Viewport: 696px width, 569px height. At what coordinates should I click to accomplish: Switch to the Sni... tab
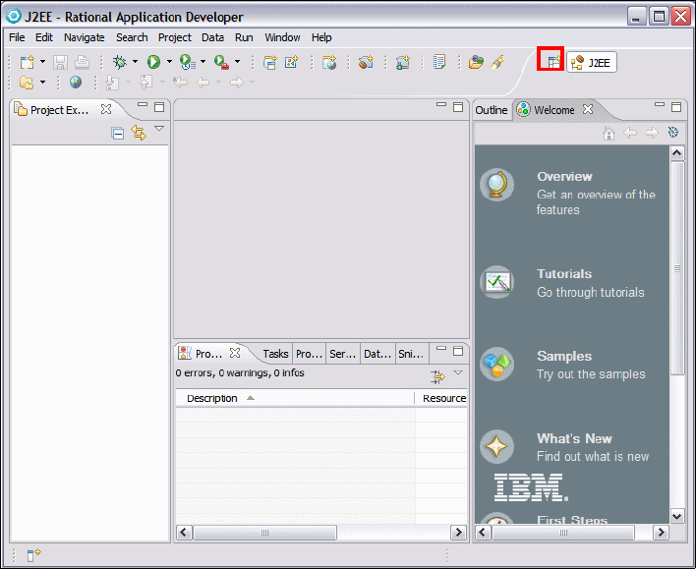pos(411,354)
